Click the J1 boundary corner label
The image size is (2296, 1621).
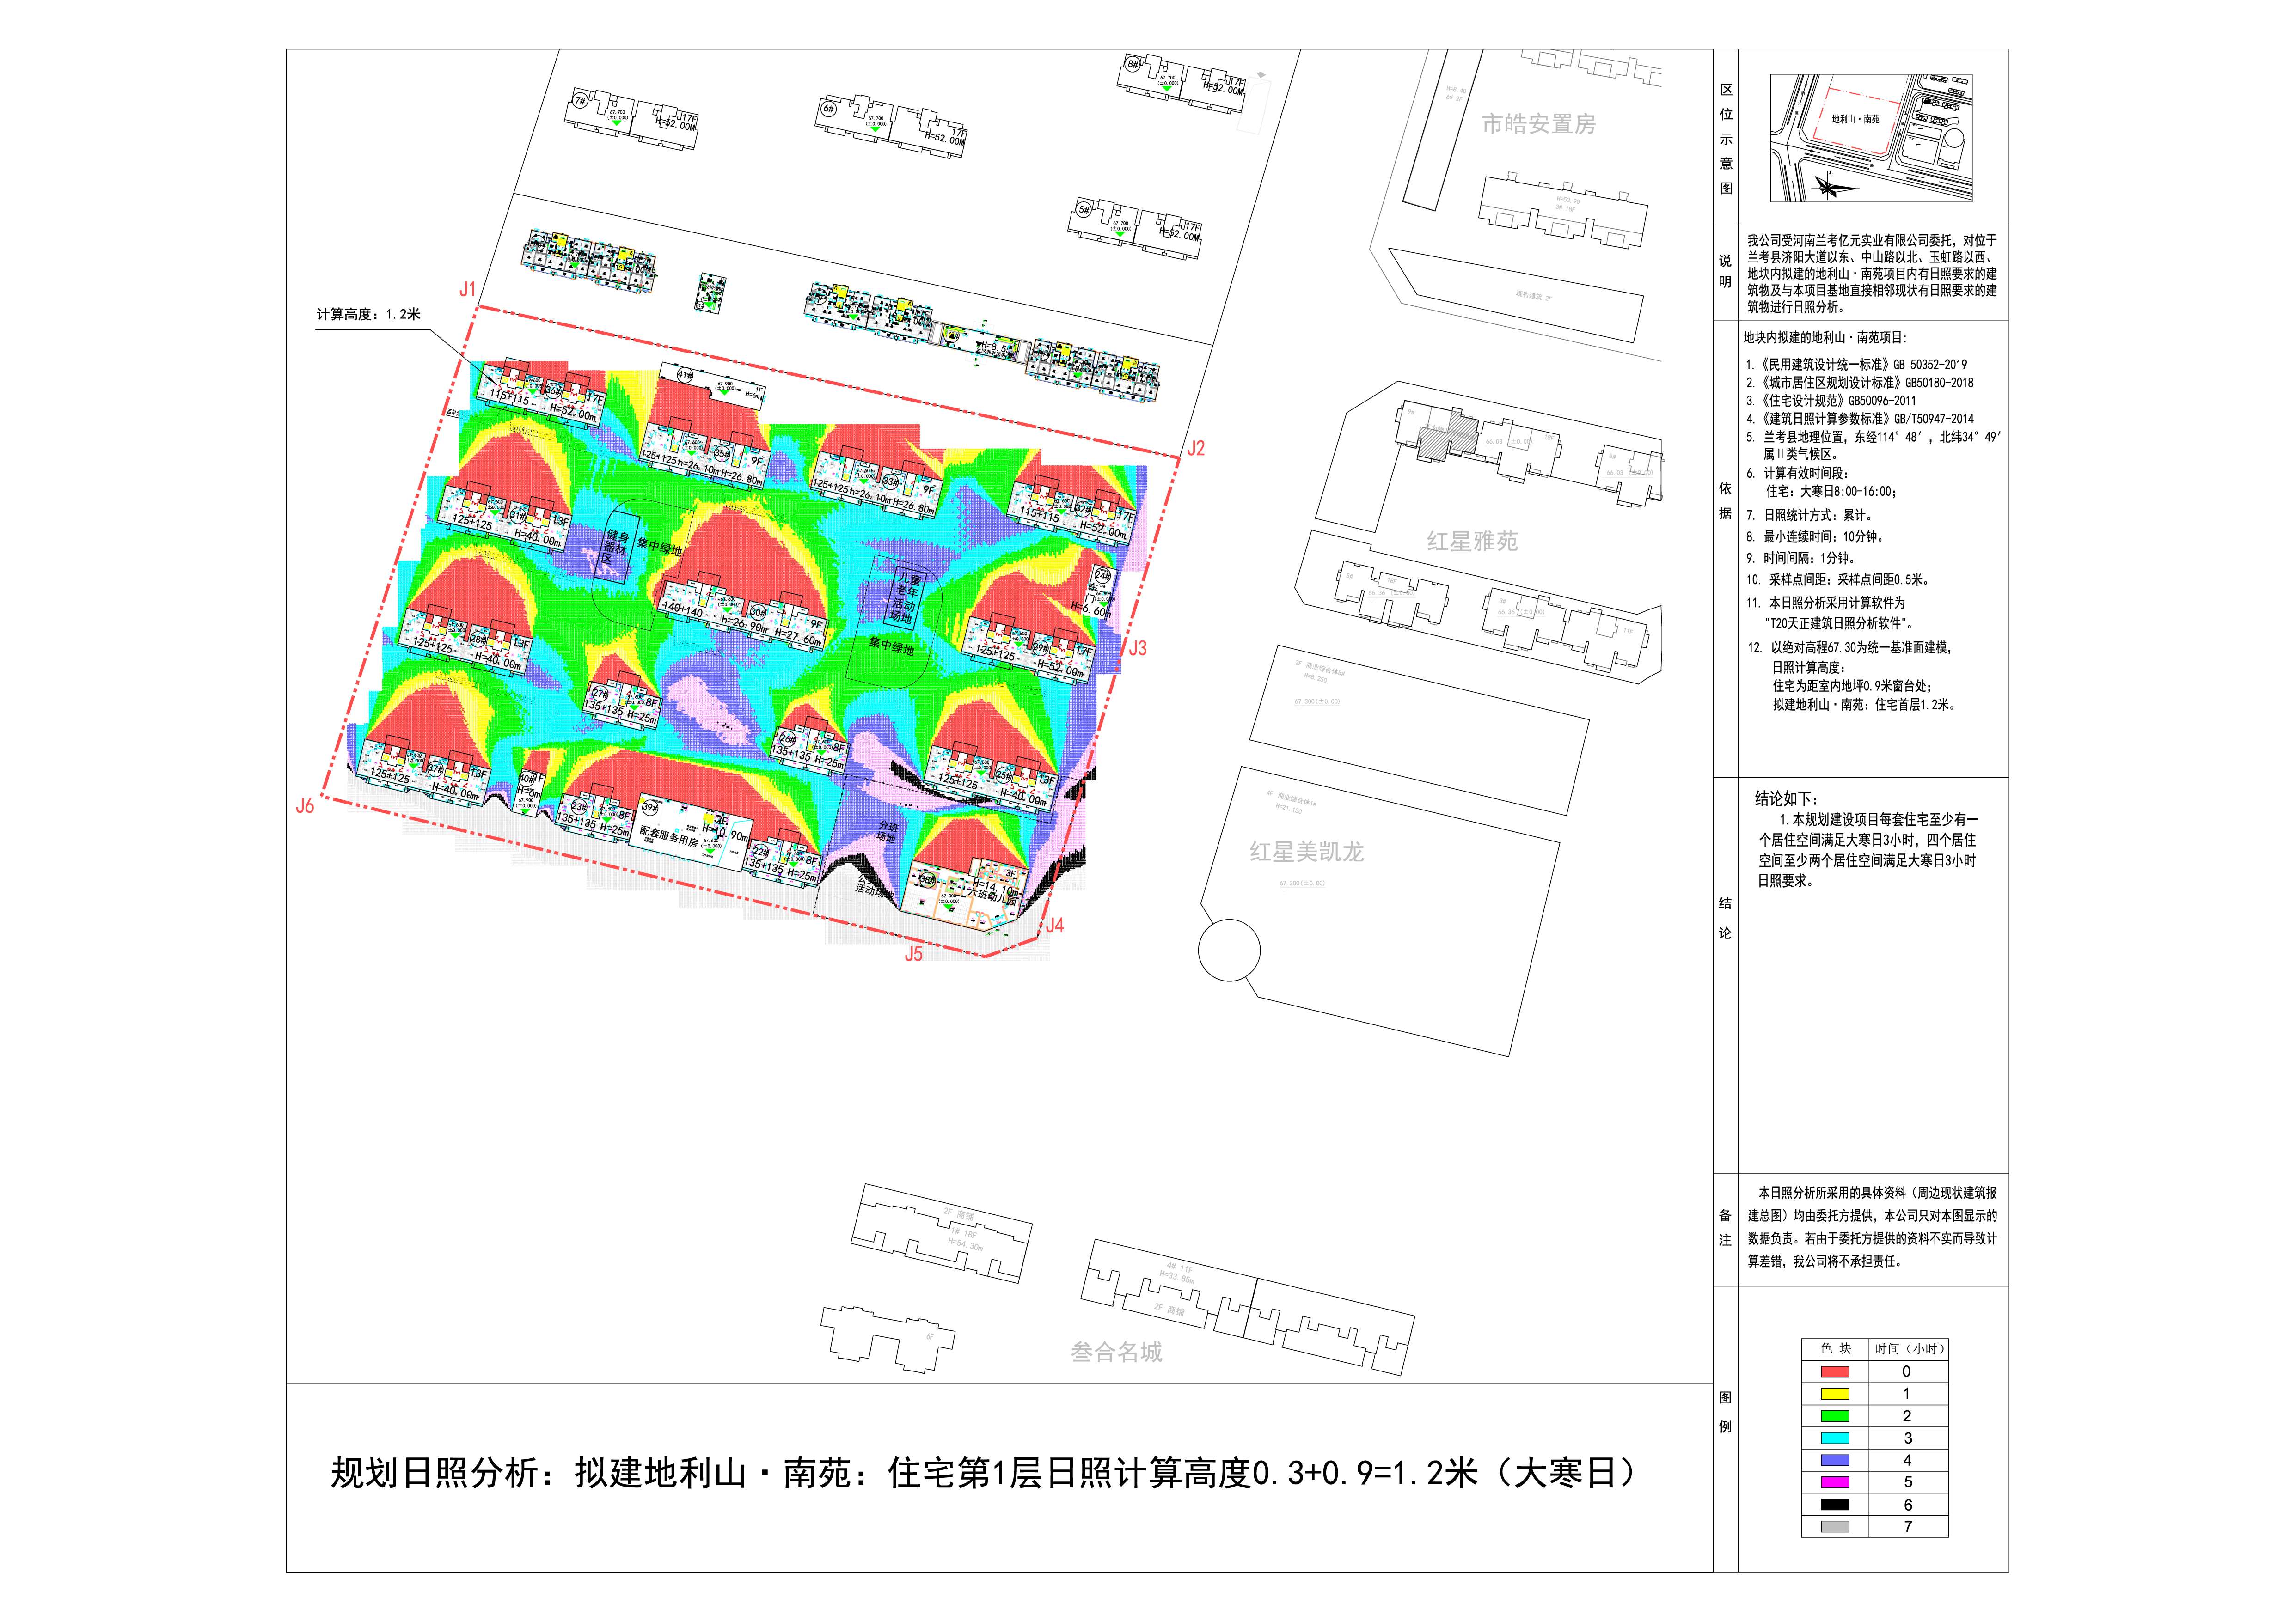tap(467, 290)
